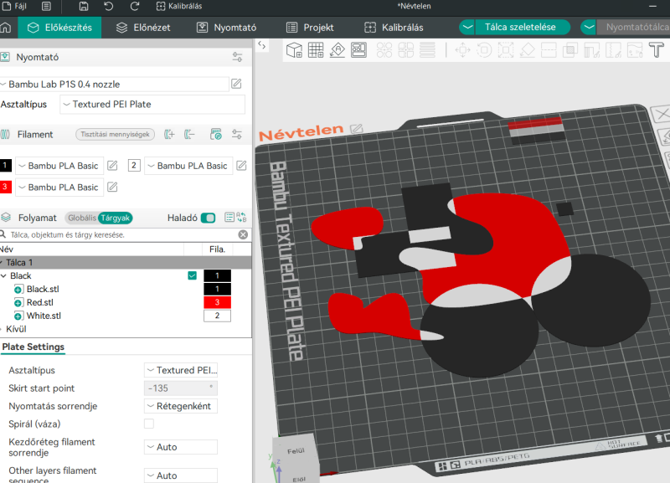The width and height of the screenshot is (670, 483).
Task: Edit filament 2 preset with pencil icon
Action: tap(241, 165)
